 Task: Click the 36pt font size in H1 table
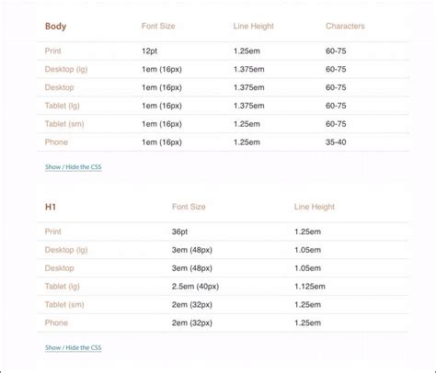[x=179, y=232]
